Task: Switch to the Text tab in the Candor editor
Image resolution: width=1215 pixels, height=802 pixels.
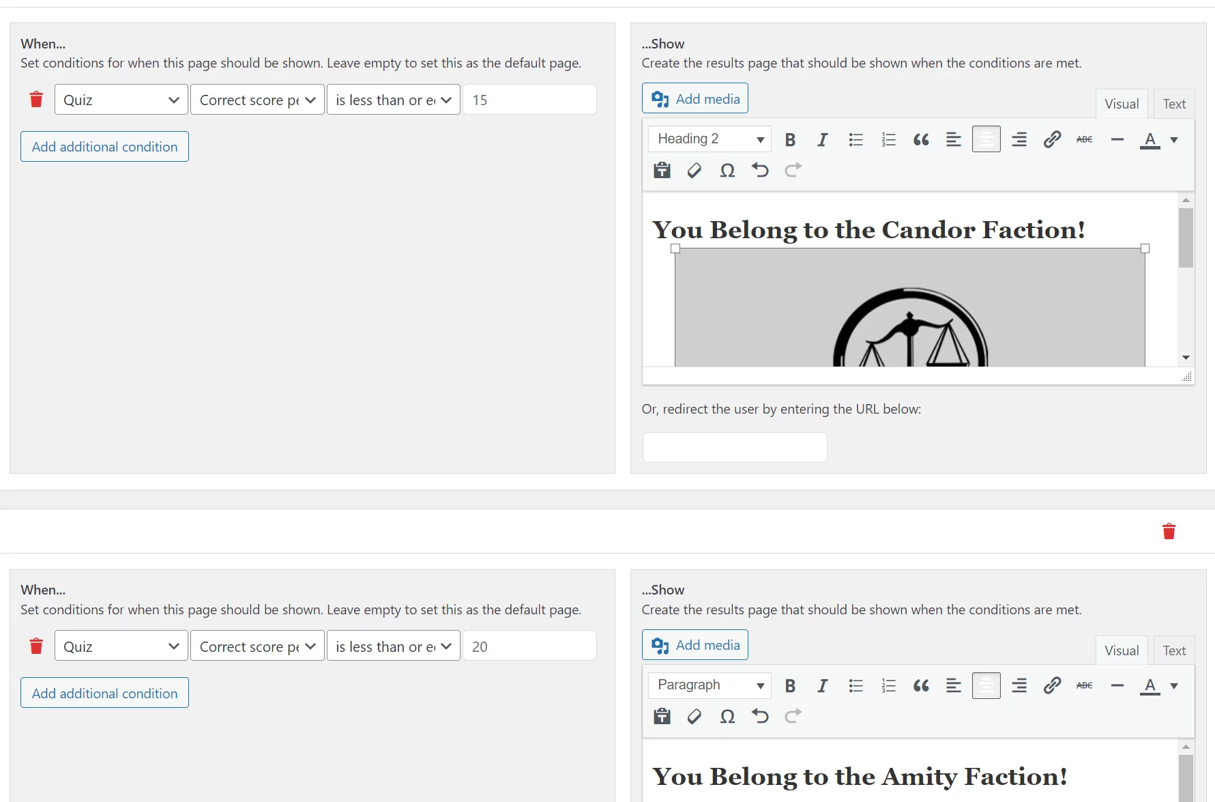Action: 1174,104
